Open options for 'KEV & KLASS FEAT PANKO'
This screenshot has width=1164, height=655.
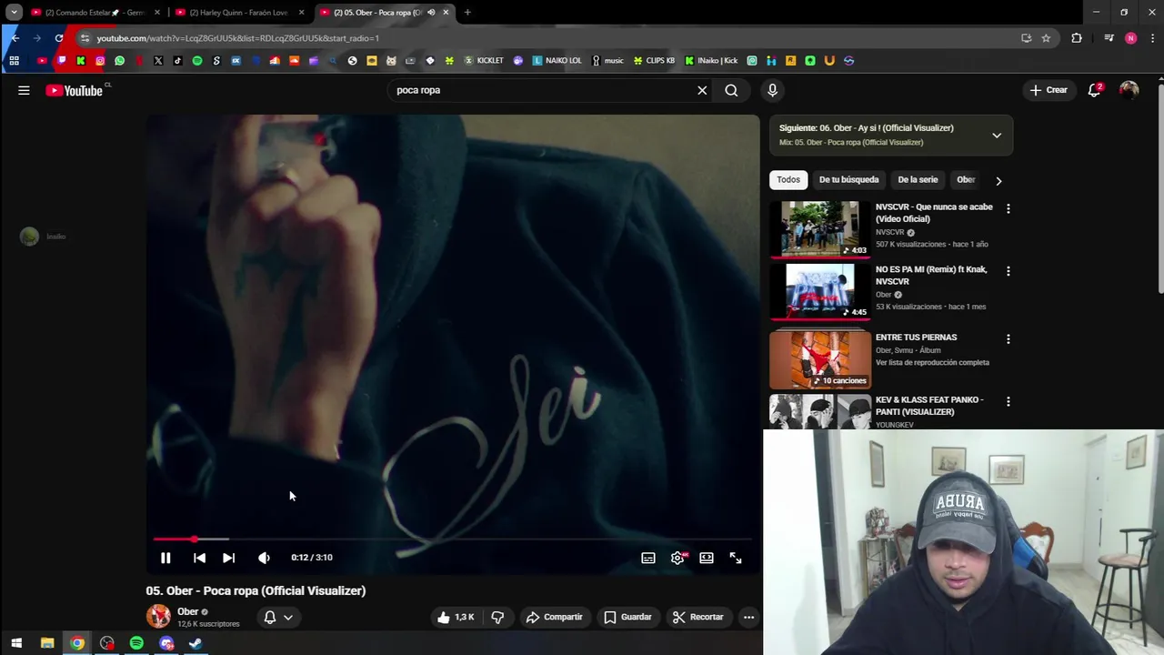1008,401
